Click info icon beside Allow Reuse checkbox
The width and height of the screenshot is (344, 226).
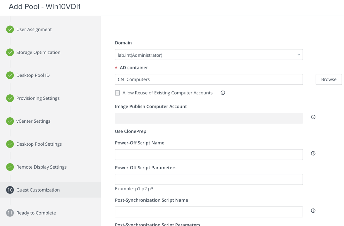(223, 93)
